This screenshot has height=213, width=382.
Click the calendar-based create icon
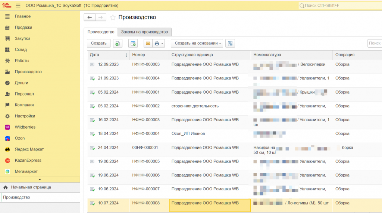point(133,43)
